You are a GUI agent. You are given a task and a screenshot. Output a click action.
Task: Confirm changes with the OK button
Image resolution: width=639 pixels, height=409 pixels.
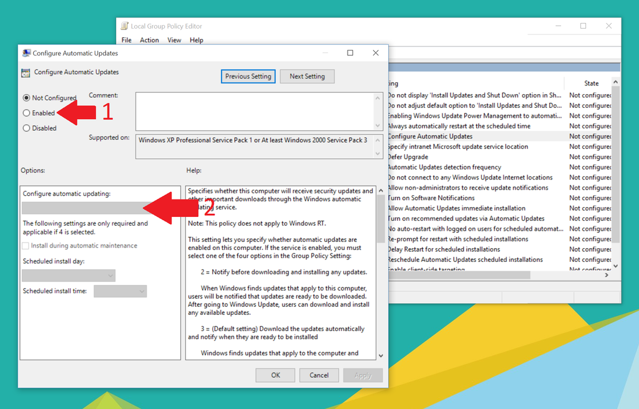click(x=275, y=375)
